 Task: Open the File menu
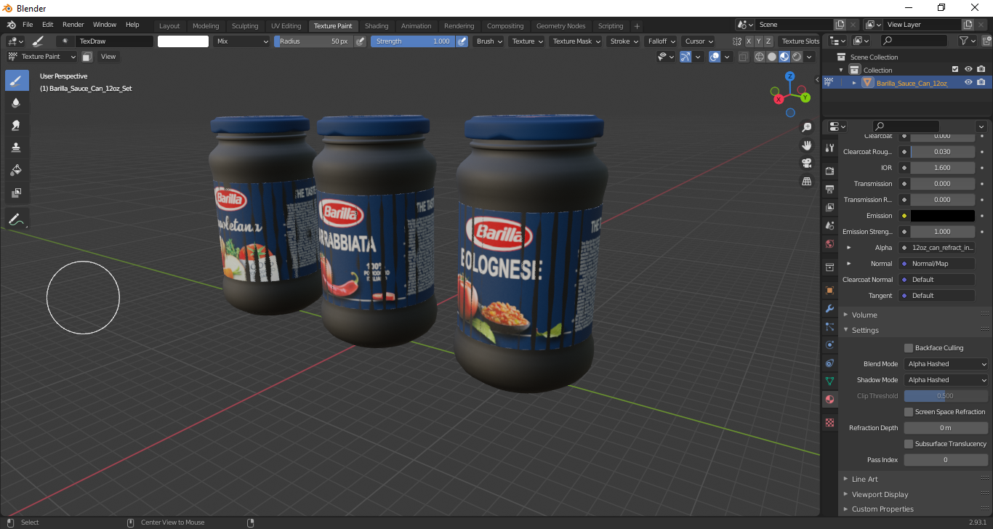coord(28,25)
